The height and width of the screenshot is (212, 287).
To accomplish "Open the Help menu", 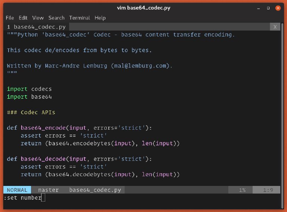I will point(100,18).
